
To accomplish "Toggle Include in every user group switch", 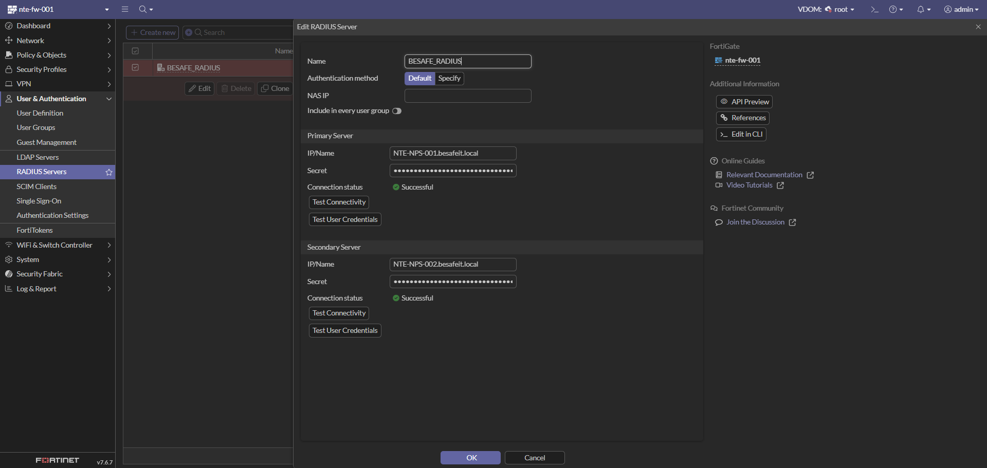I will pyautogui.click(x=396, y=111).
